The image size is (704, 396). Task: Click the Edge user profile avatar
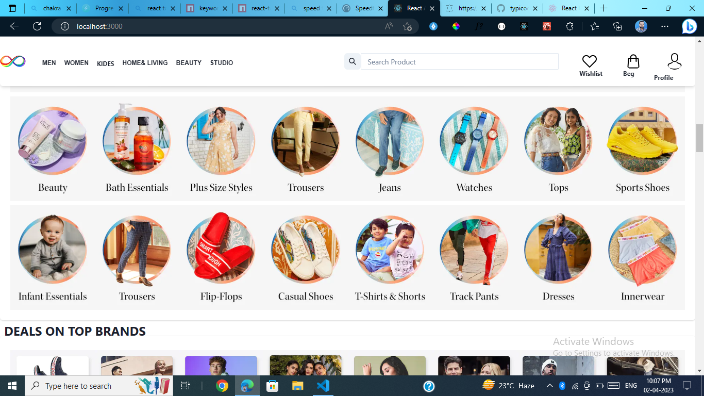point(641,26)
